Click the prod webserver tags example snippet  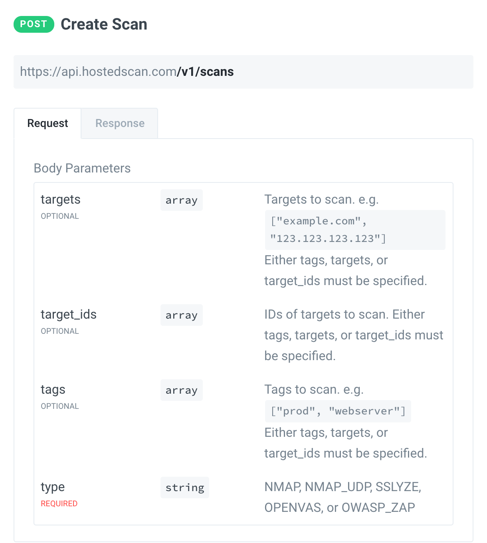point(338,411)
